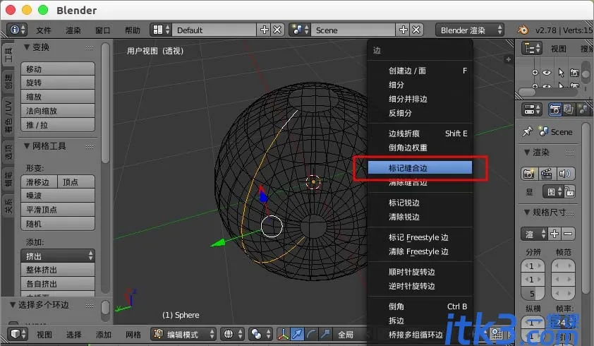Image resolution: width=594 pixels, height=346 pixels.
Task: Click the render camera icon button
Action: click(529, 174)
